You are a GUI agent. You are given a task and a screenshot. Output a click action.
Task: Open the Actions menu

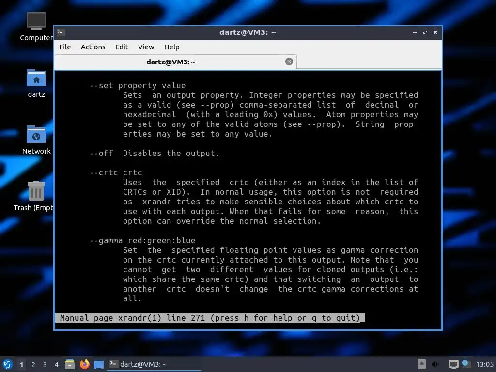pos(93,47)
